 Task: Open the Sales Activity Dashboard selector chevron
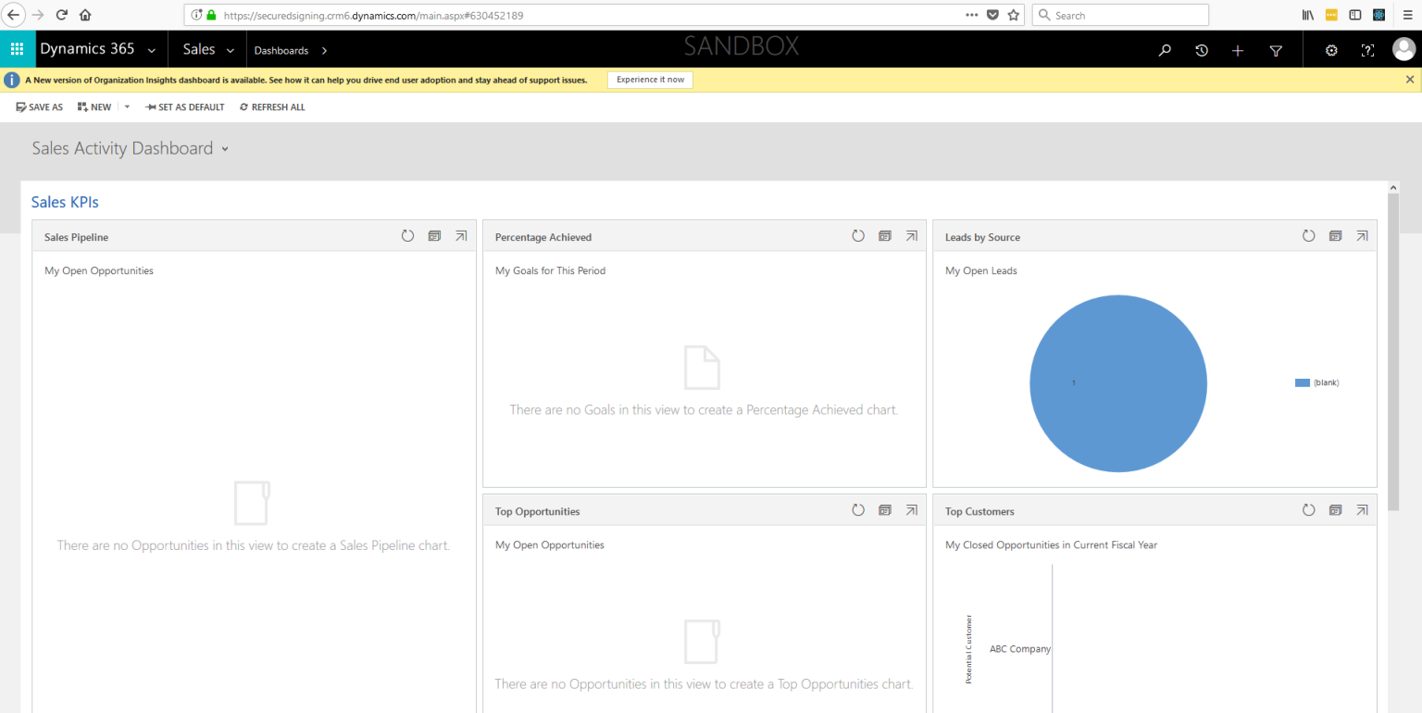coord(225,148)
